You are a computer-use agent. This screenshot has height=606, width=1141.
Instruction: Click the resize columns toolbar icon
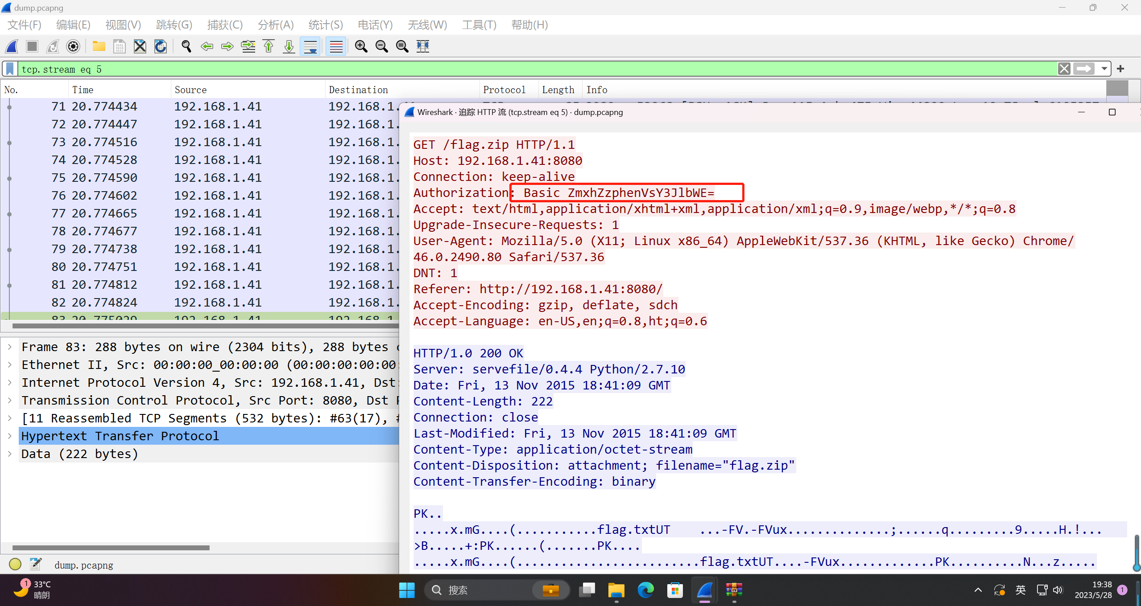tap(423, 46)
